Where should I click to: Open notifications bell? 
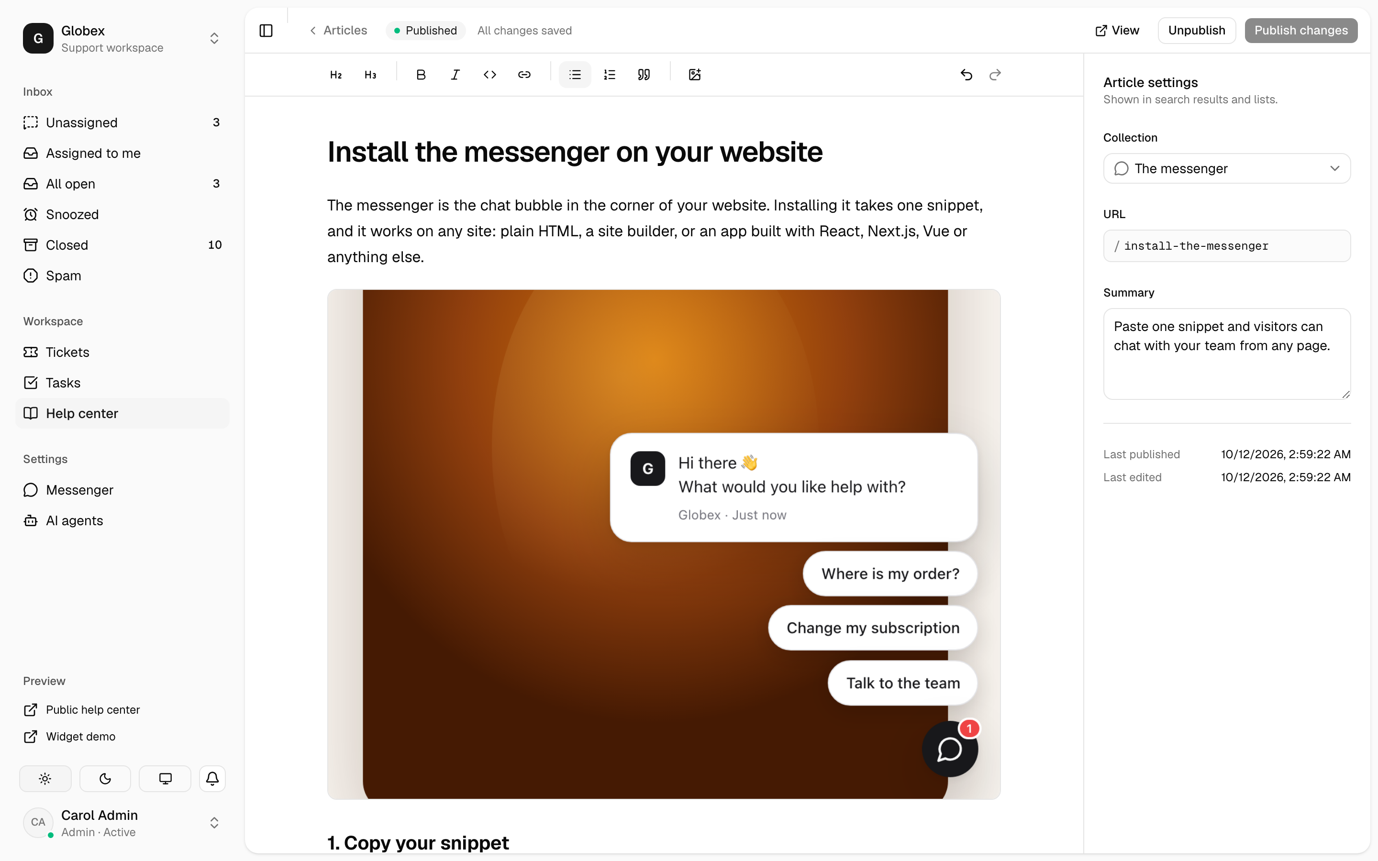212,778
